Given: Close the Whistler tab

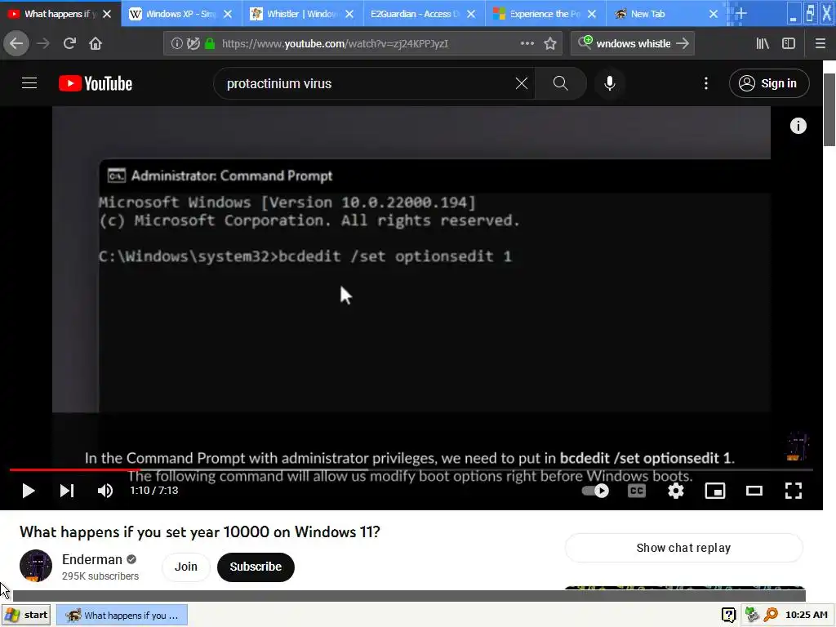Looking at the screenshot, I should point(349,14).
